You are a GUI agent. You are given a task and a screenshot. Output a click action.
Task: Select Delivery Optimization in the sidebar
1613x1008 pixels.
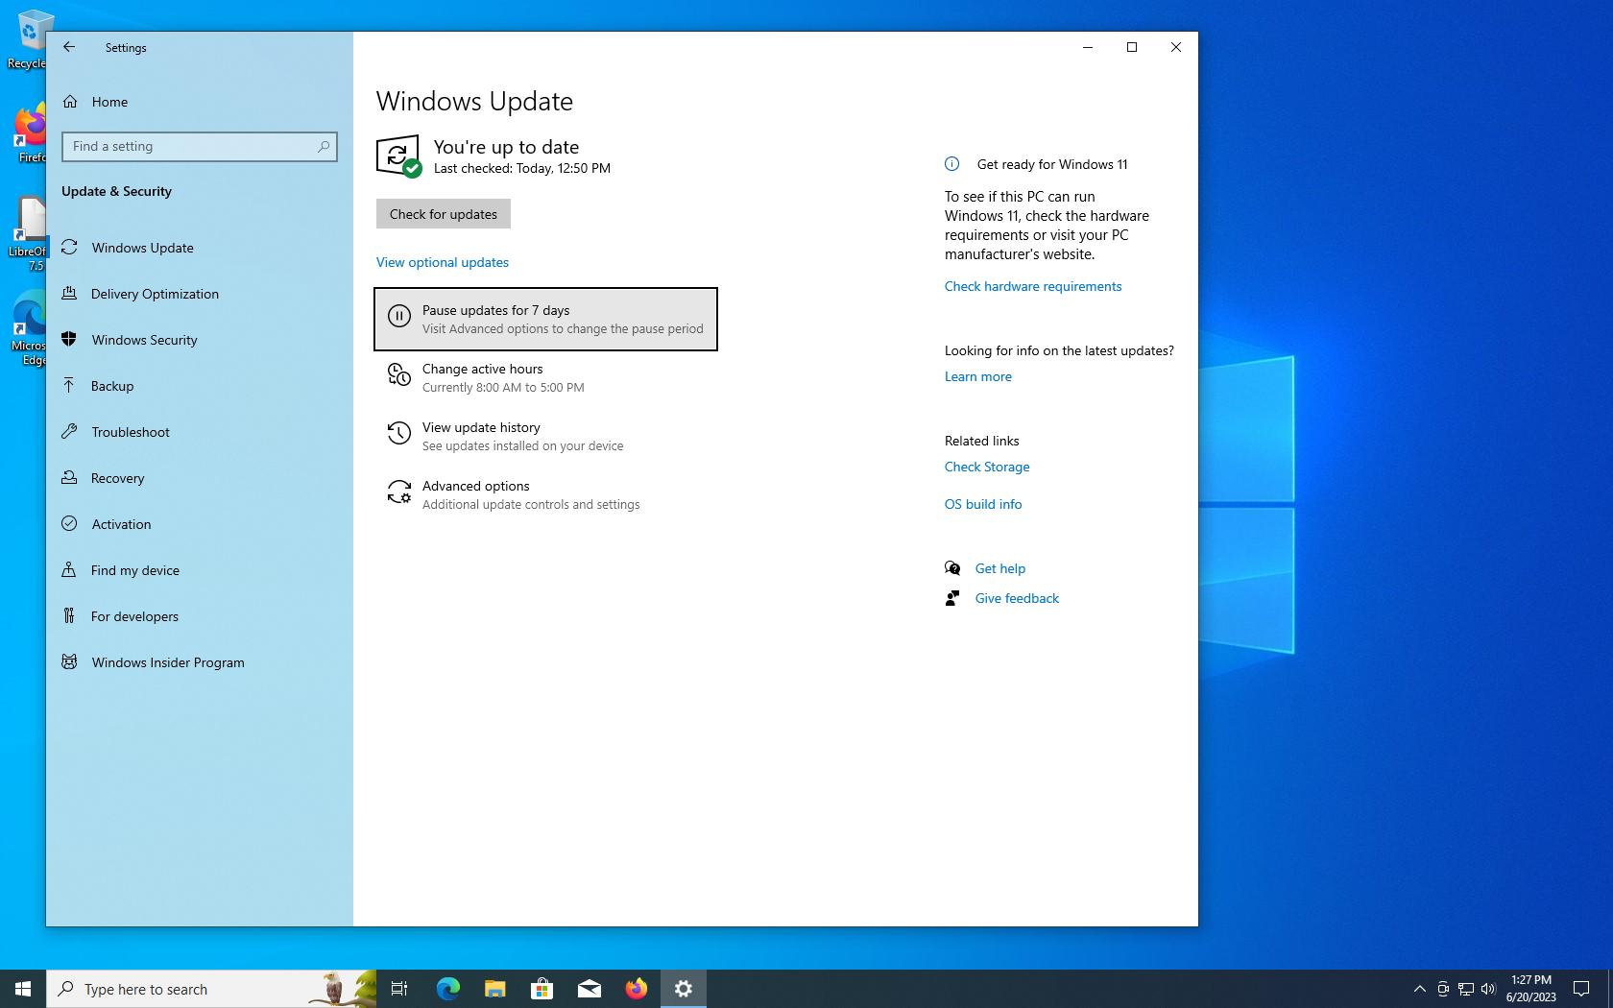[155, 294]
